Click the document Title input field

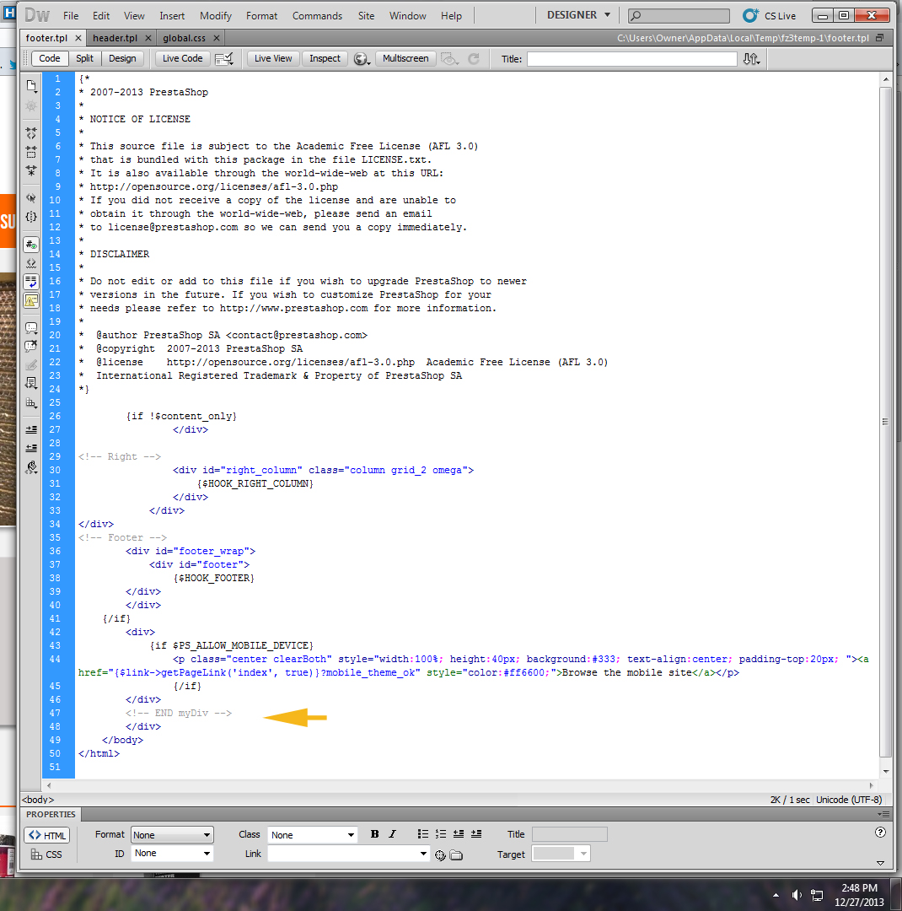[632, 59]
